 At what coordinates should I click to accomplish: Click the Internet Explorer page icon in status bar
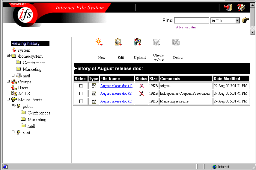pos(5,167)
